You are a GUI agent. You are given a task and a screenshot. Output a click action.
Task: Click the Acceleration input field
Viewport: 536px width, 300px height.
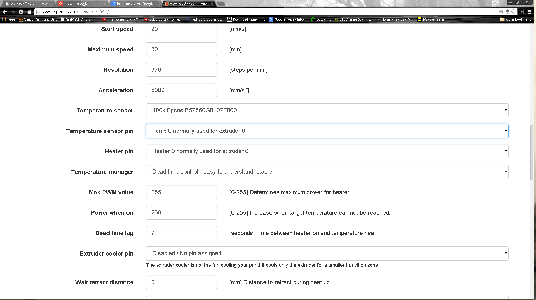coord(181,90)
